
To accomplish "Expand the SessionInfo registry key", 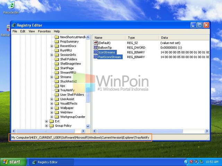I will coord(52,55).
